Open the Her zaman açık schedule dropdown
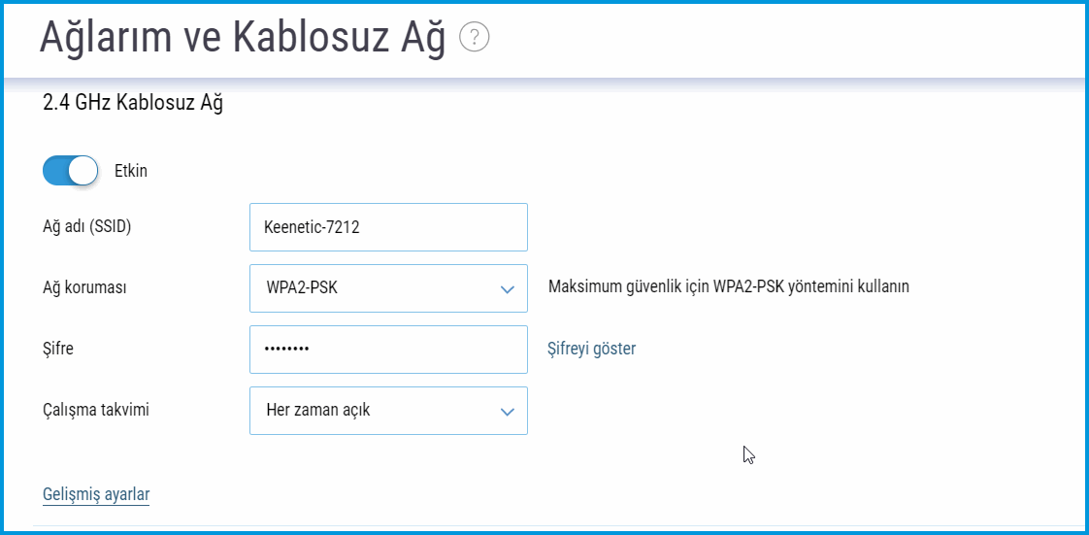The height and width of the screenshot is (535, 1089). tap(388, 411)
